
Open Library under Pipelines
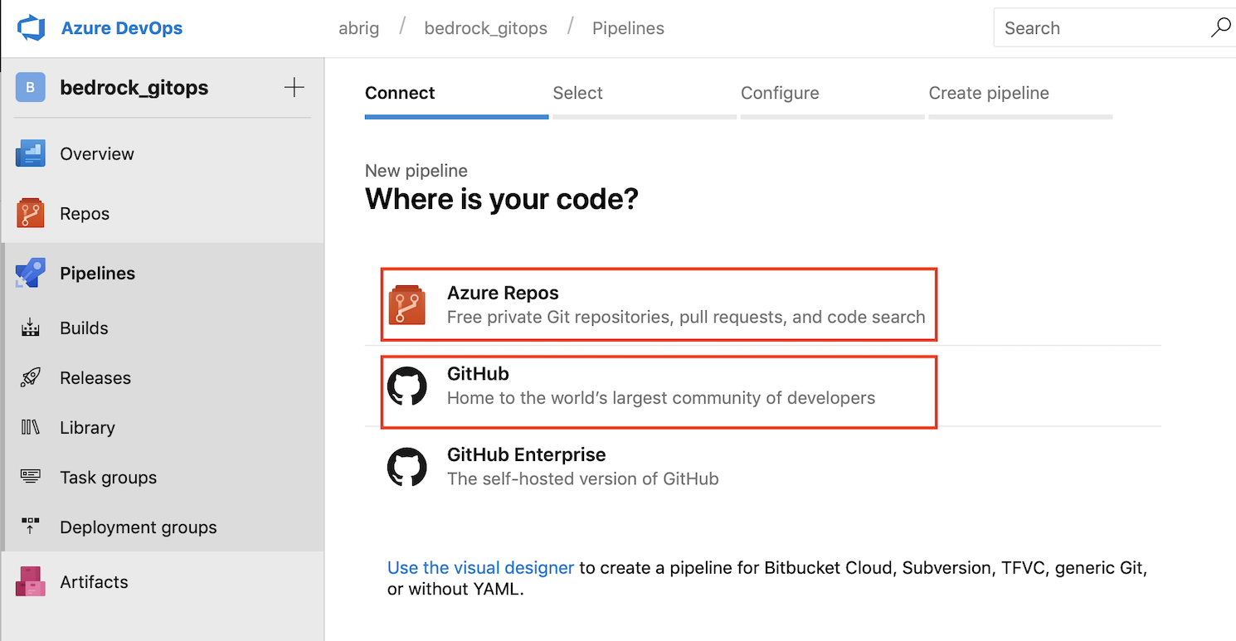click(87, 428)
